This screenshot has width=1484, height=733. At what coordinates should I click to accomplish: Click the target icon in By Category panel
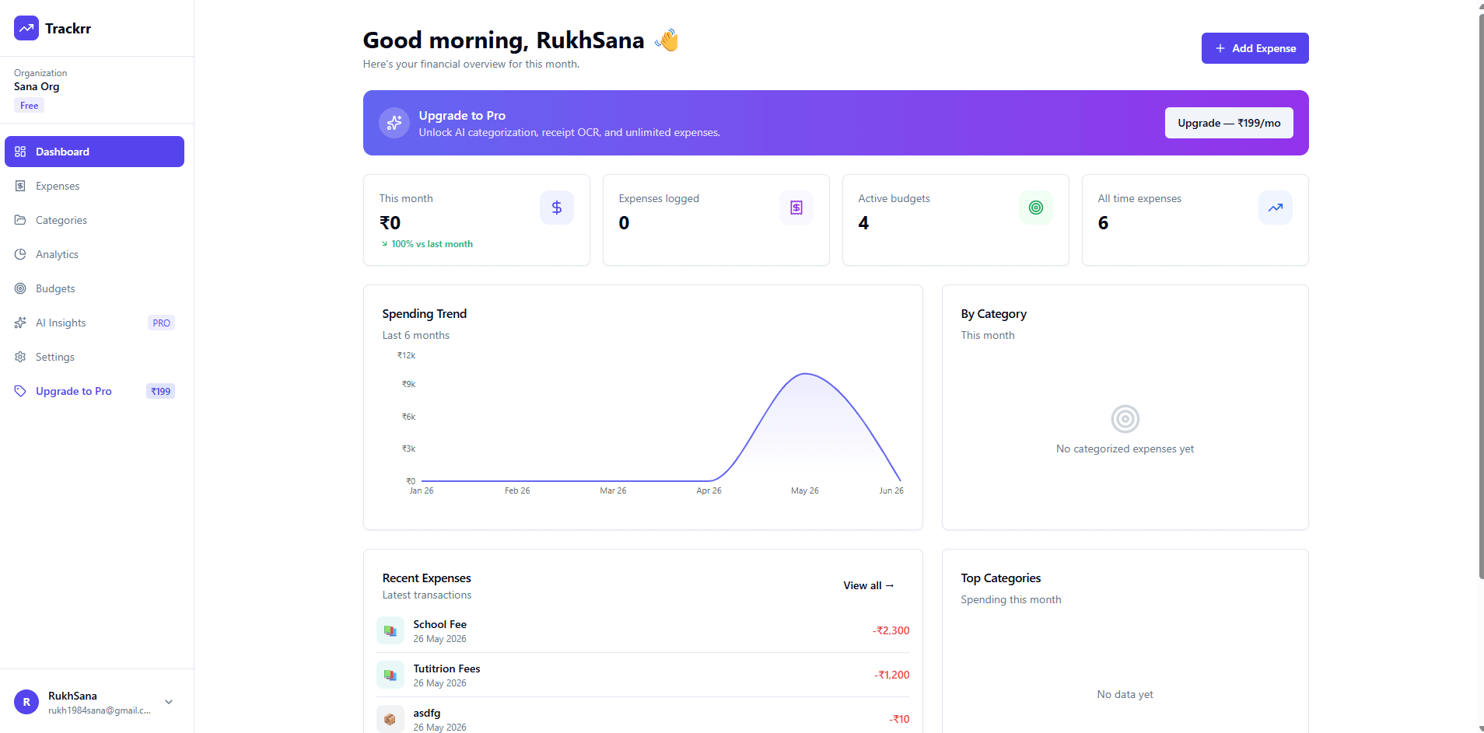point(1125,419)
